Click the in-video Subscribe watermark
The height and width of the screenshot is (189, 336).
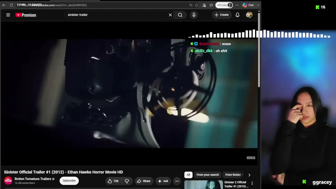[x=251, y=158]
